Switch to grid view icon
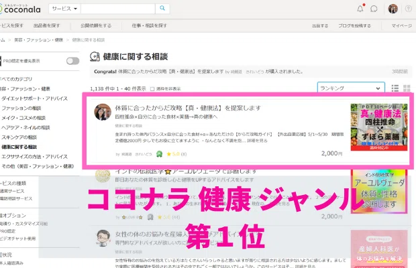416x268 pixels. [407, 88]
